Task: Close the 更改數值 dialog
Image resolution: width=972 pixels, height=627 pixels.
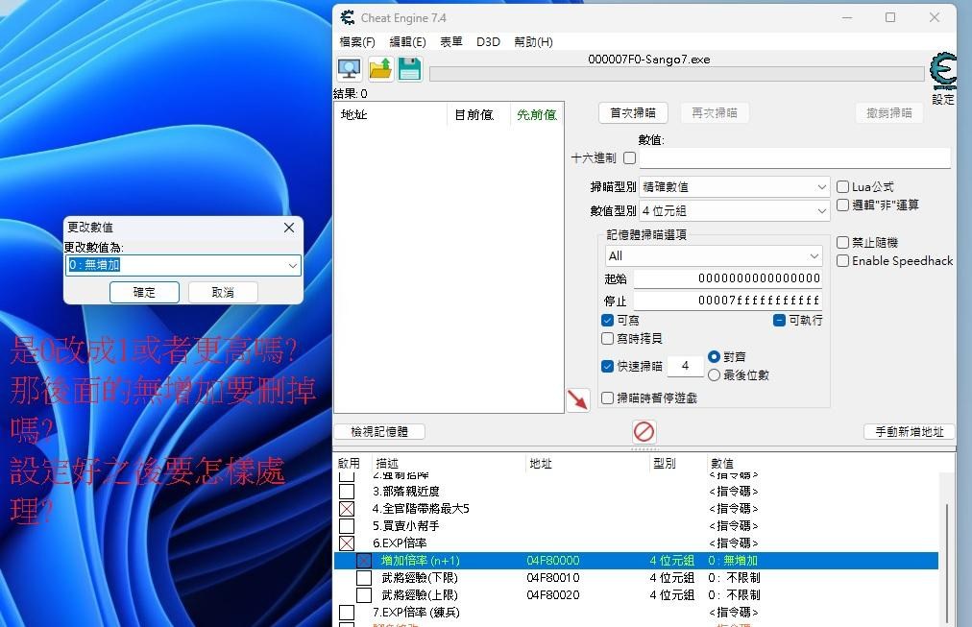Action: tap(289, 228)
